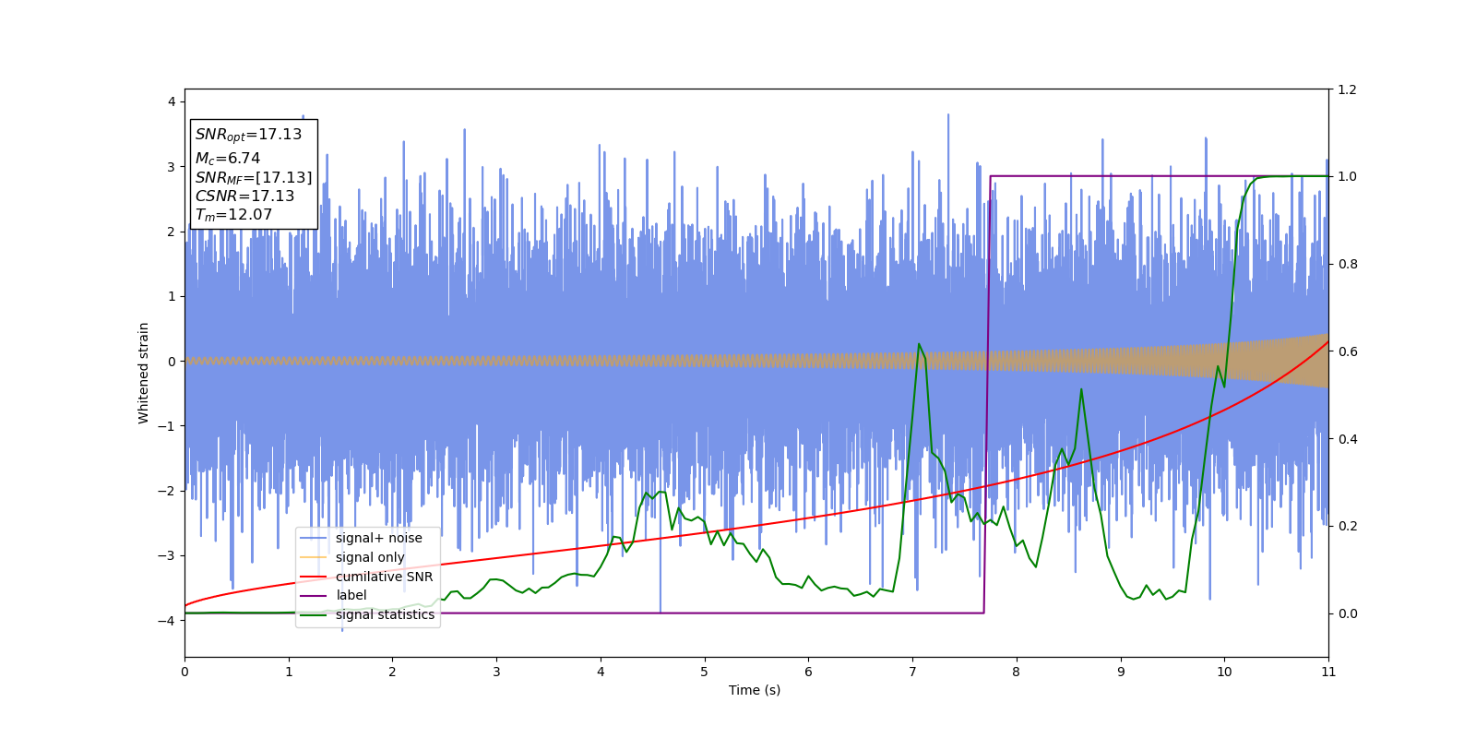The image size is (1476, 738).
Task: Click x-axis tick label 8
Action: (1017, 672)
